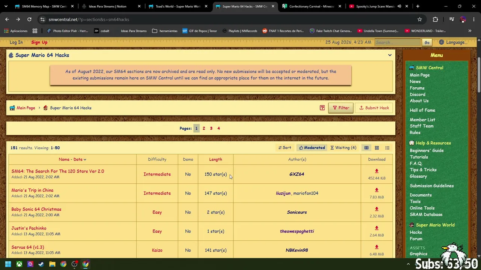Screen dimensions: 481x270
Task: Open Steam from the taskbar
Action: (41, 264)
